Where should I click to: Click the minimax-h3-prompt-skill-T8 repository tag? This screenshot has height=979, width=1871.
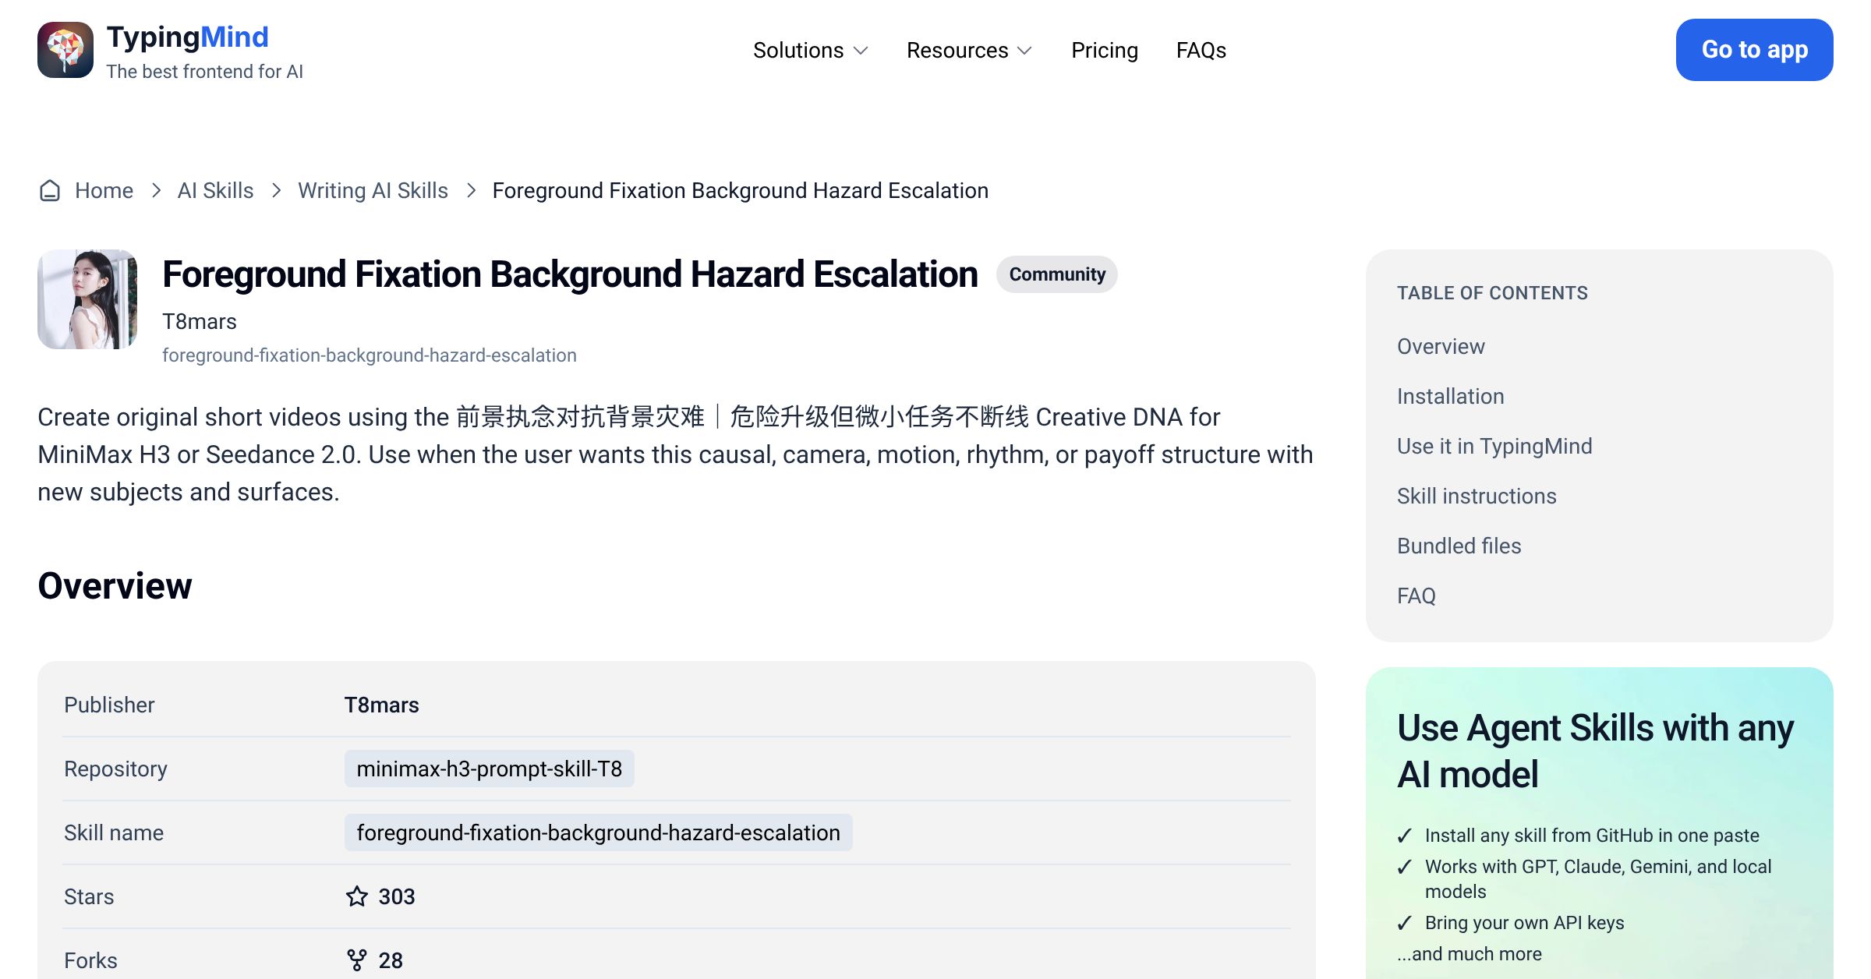click(x=490, y=769)
